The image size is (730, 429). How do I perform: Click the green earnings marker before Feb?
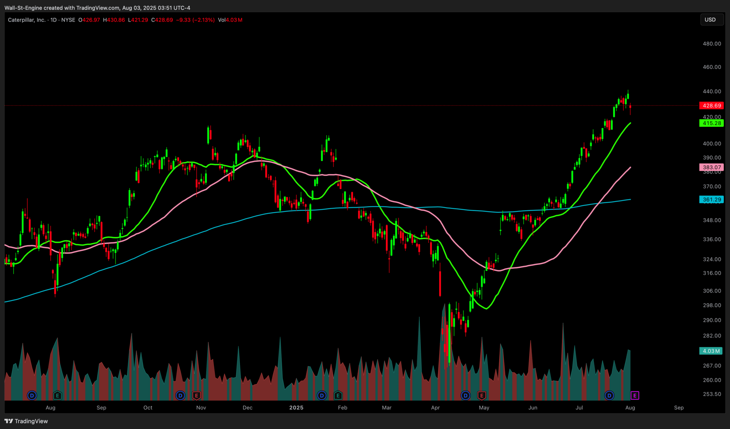coord(338,396)
